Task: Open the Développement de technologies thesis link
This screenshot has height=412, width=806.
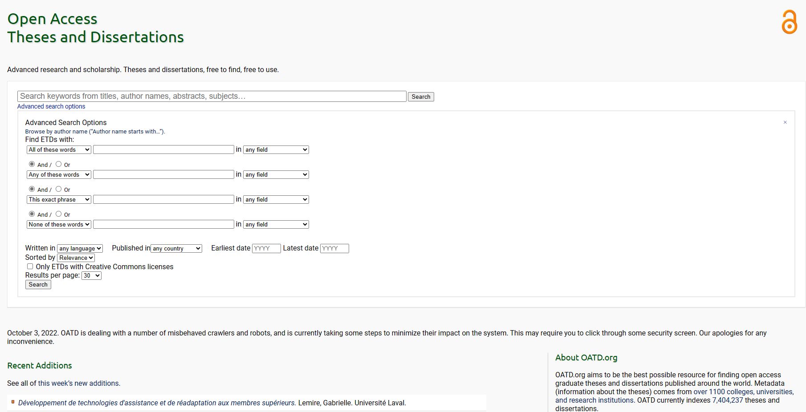Action: 157,403
